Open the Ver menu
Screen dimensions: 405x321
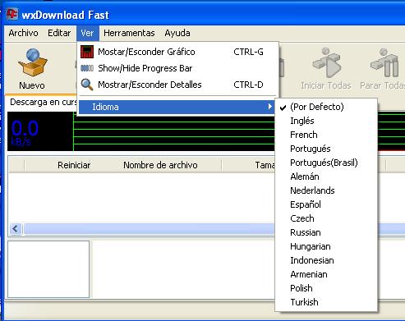[87, 33]
